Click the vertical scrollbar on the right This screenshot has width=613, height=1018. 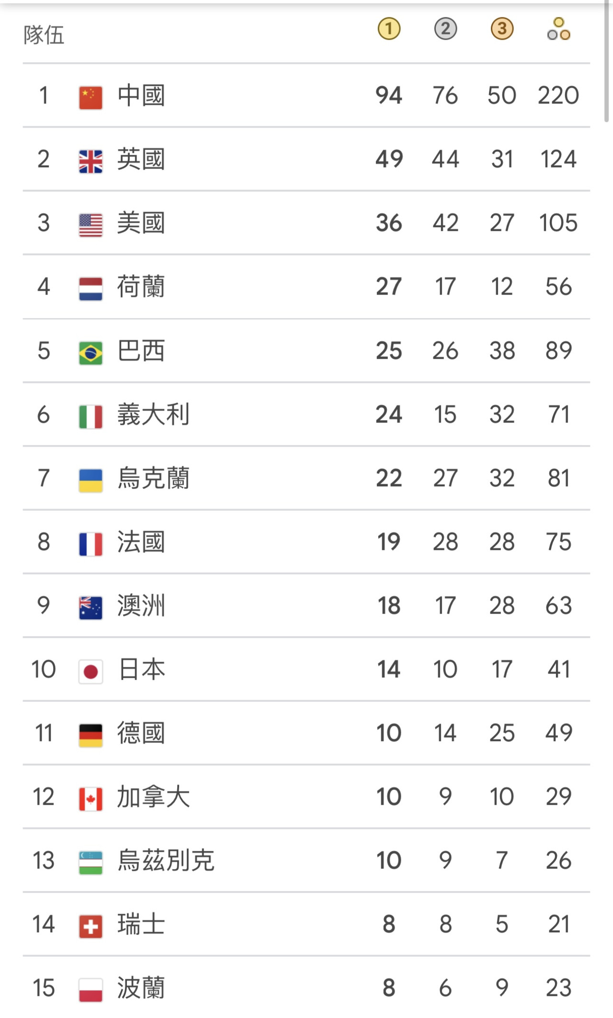(606, 62)
